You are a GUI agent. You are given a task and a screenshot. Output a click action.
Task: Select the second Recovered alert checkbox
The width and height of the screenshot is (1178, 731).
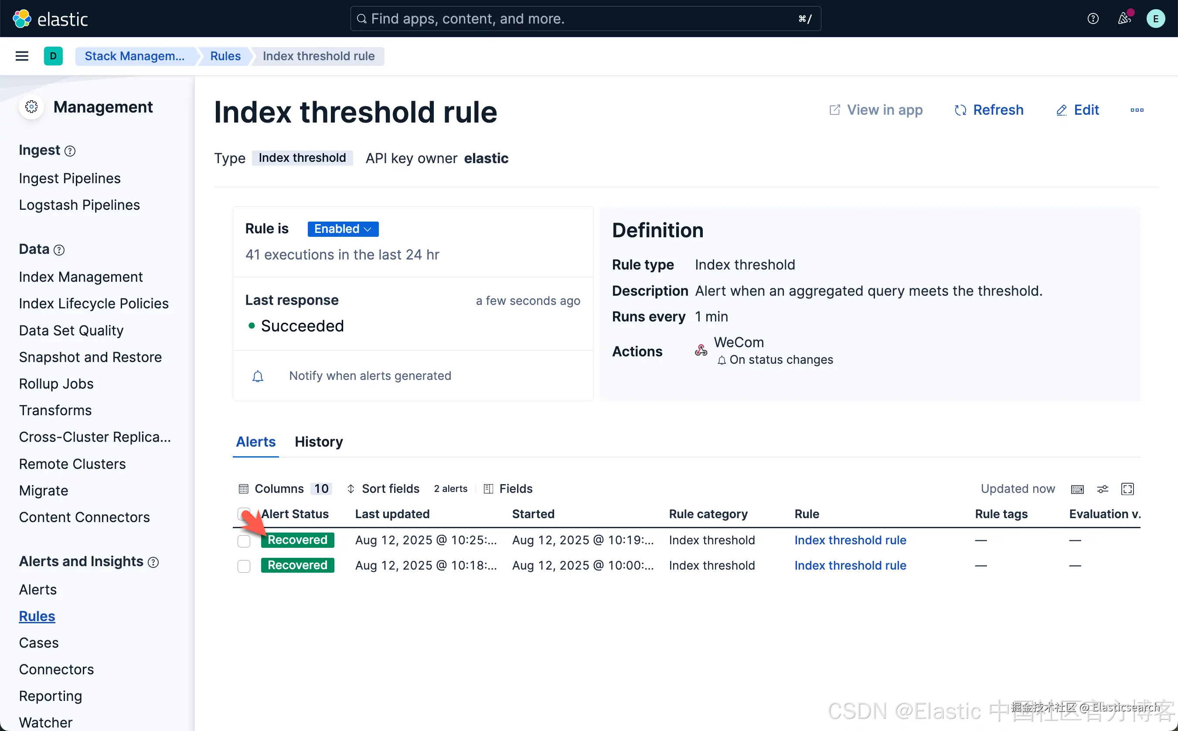244,566
